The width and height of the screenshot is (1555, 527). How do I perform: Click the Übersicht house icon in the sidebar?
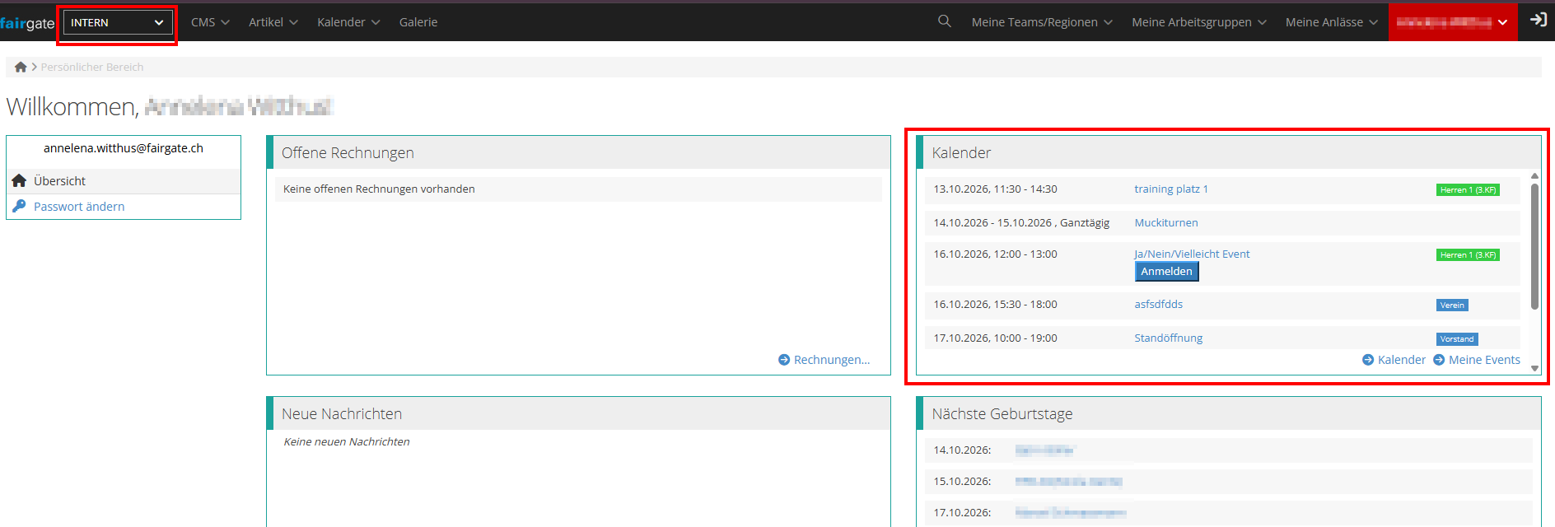click(x=19, y=180)
